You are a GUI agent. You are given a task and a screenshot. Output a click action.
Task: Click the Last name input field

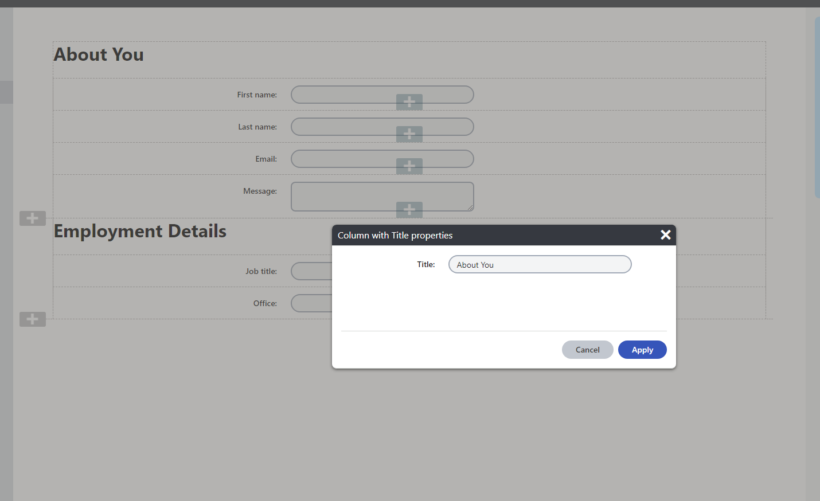(382, 127)
